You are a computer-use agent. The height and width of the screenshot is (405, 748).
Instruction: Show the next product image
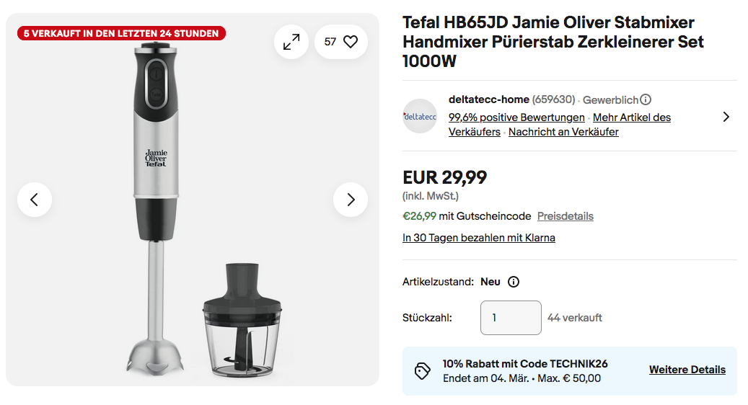click(x=351, y=200)
